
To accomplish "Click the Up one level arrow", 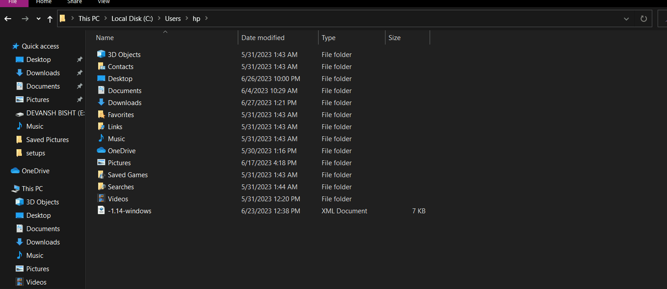I will [x=50, y=19].
